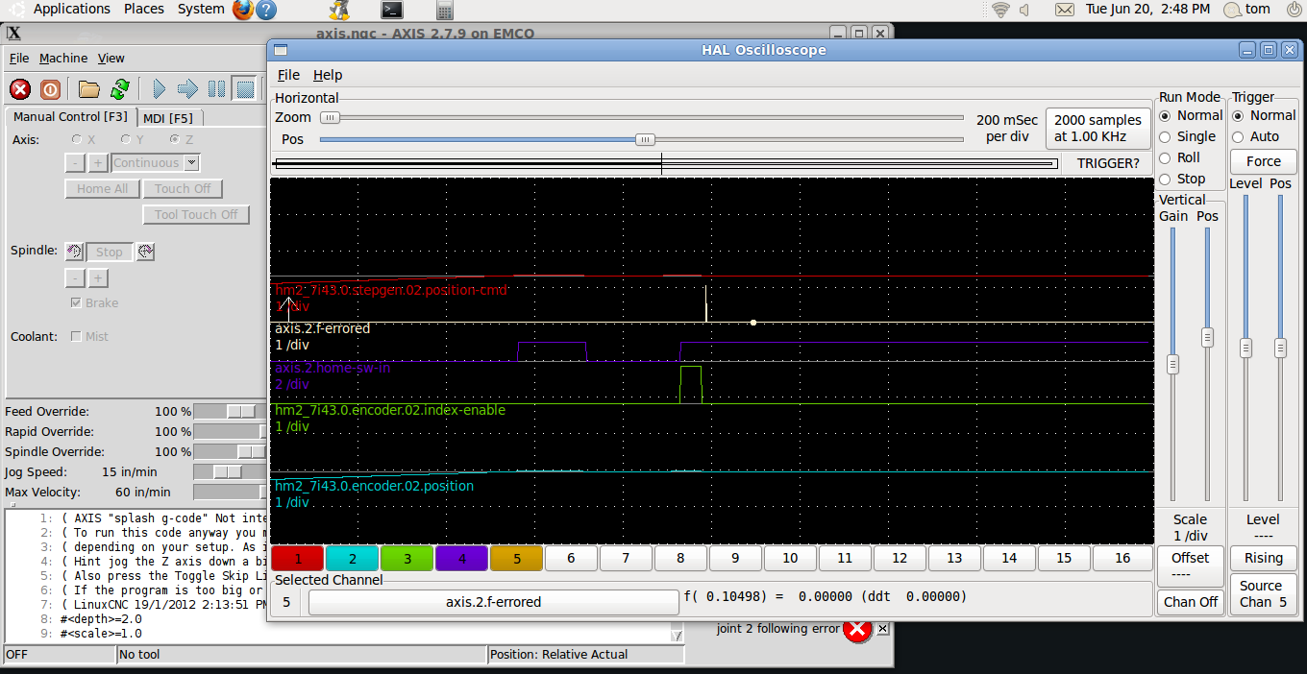The image size is (1307, 674).
Task: Open the wireless network indicator
Action: (x=1000, y=10)
